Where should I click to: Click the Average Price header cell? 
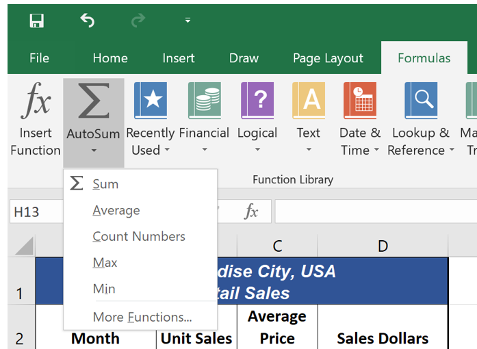click(x=277, y=327)
